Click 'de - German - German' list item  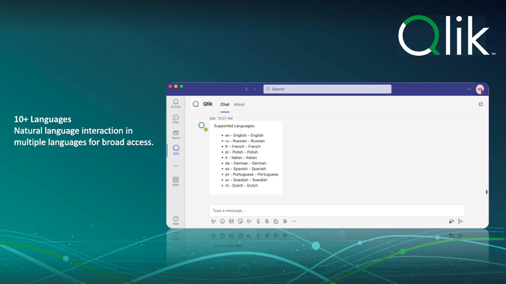(x=246, y=163)
